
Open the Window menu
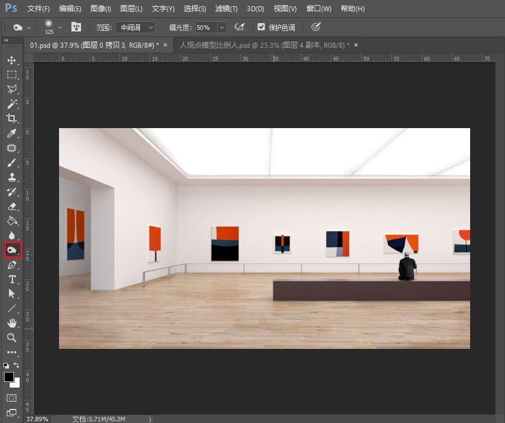pyautogui.click(x=318, y=8)
